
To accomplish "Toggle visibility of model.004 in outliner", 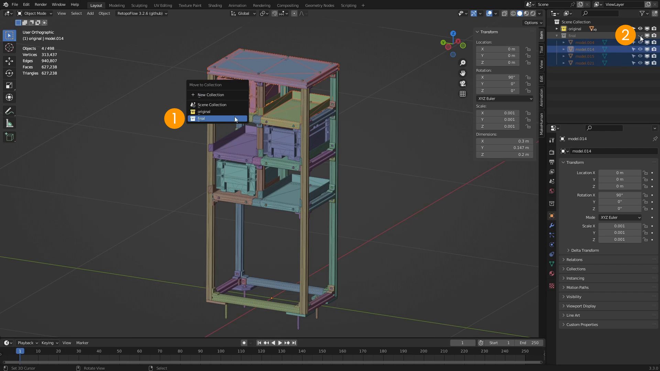I will [640, 42].
